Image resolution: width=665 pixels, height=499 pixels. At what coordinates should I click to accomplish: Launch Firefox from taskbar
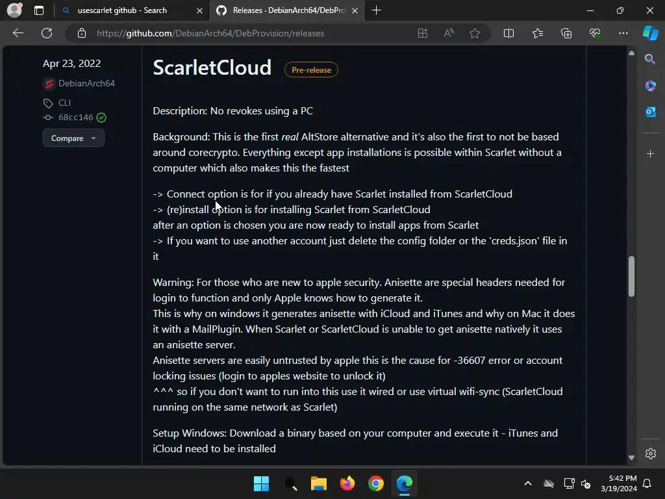347,483
